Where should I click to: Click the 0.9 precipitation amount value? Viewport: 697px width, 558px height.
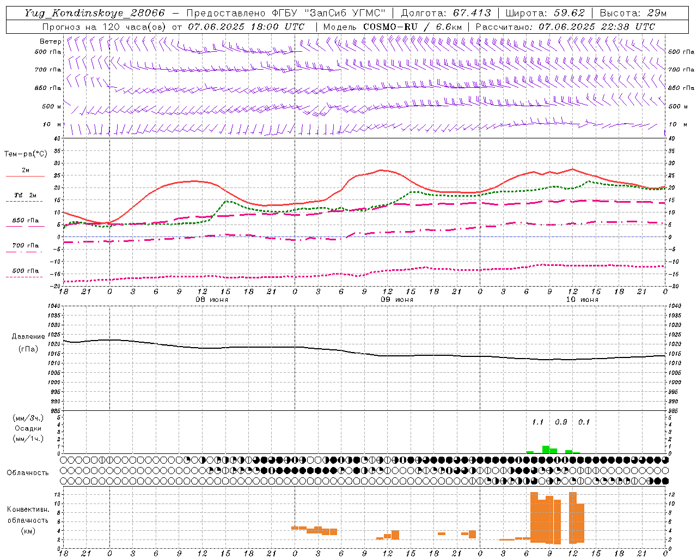561,422
